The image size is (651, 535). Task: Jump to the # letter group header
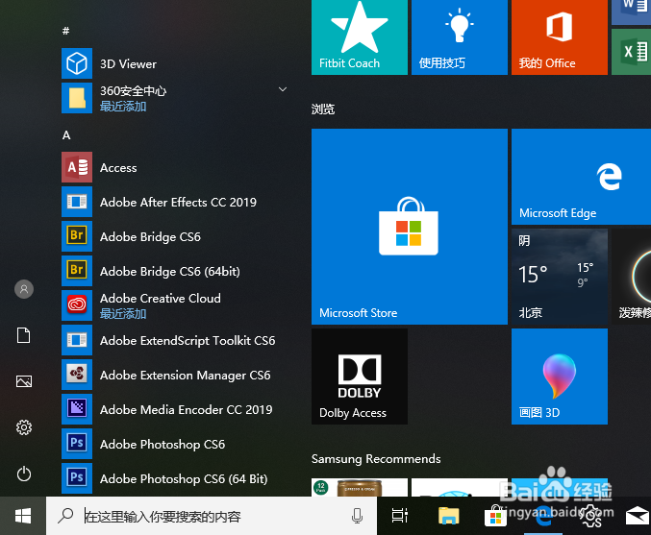(x=65, y=31)
